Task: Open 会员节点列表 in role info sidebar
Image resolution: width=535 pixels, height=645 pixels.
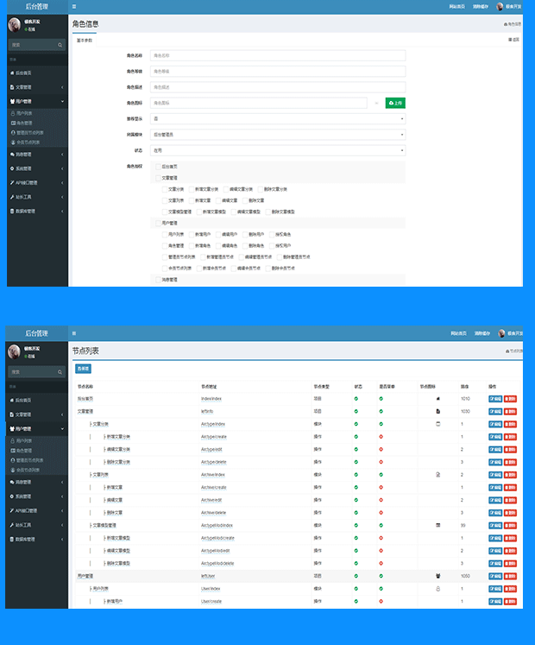Action: click(26, 142)
